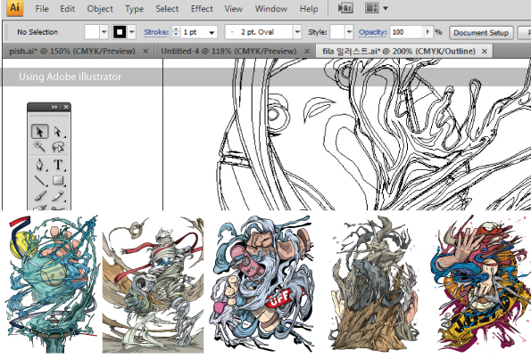Viewport: 531px width, 359px height.
Task: Close the fila .ai tab
Action: [x=485, y=52]
